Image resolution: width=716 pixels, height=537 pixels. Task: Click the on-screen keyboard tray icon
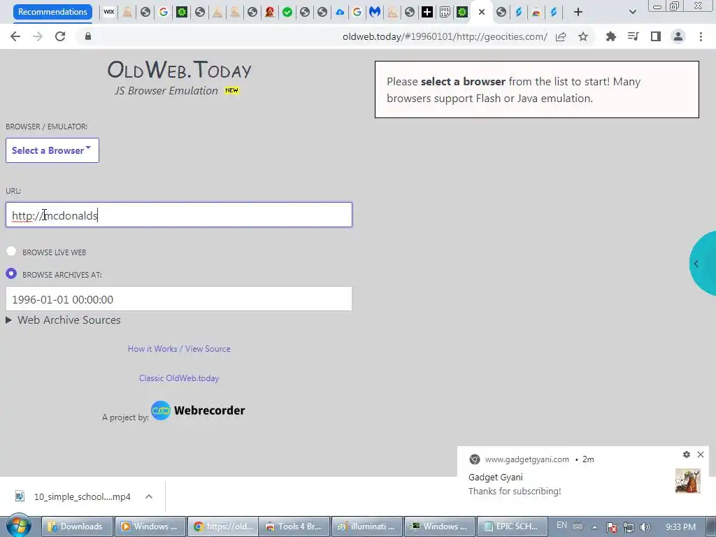tap(578, 526)
